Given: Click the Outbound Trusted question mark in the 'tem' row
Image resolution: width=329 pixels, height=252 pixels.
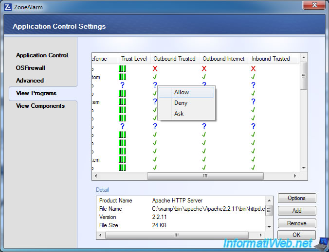Looking at the screenshot, I should pyautogui.click(x=155, y=101).
